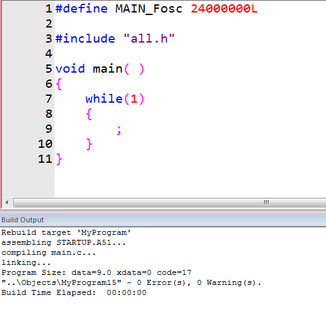Click line number 4 in the gutter
The height and width of the screenshot is (320, 326).
tap(49, 54)
